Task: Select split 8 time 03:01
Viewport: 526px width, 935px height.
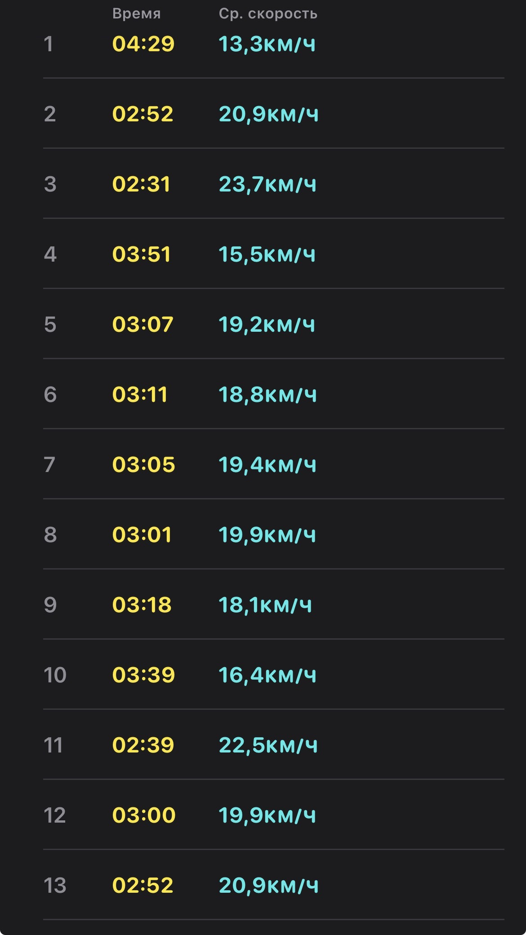Action: click(142, 535)
